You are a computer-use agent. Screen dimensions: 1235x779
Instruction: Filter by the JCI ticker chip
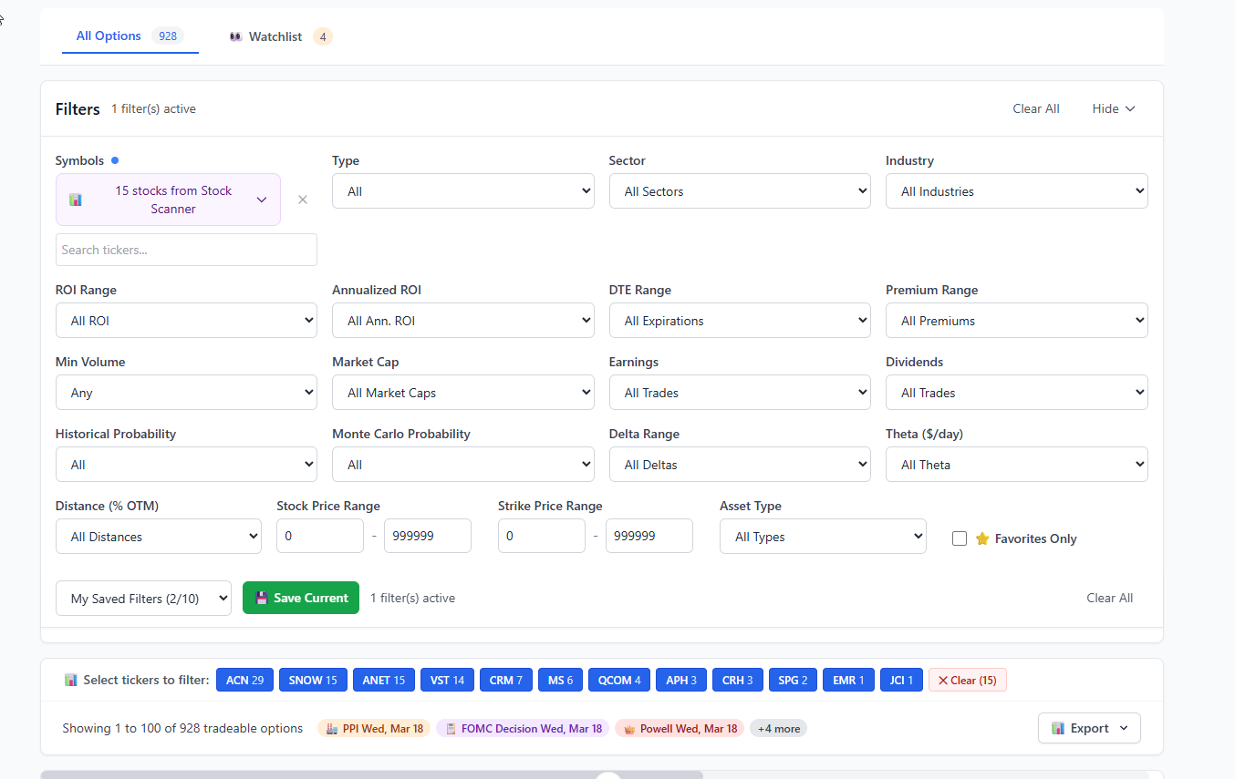(901, 681)
